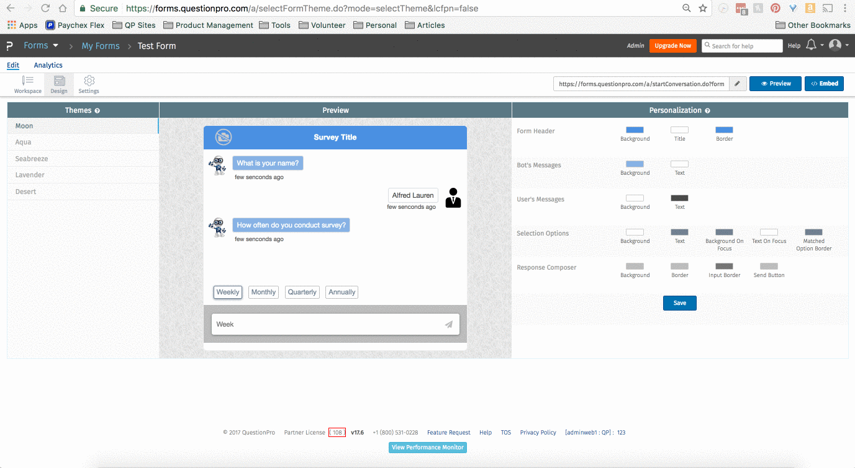This screenshot has height=468, width=855.
Task: Click the pencil edit URL icon
Action: point(738,84)
